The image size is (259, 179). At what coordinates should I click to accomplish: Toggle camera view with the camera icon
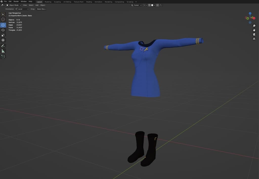(254, 34)
